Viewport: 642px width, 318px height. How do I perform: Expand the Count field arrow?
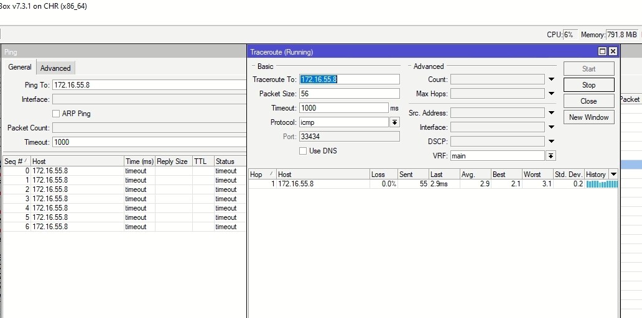tap(551, 79)
